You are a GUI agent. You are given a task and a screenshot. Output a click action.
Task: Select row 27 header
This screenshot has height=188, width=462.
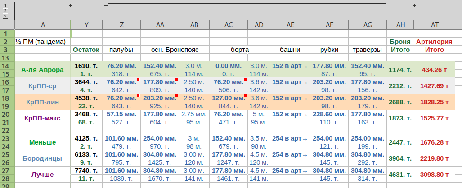(7, 171)
